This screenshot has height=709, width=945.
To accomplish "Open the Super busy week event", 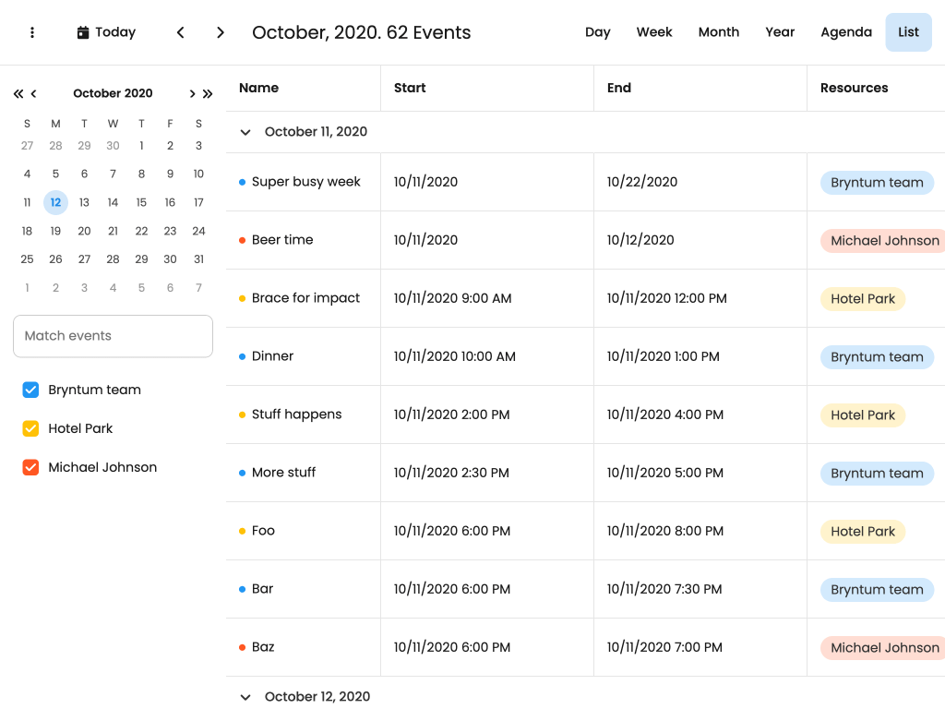I will [x=305, y=182].
